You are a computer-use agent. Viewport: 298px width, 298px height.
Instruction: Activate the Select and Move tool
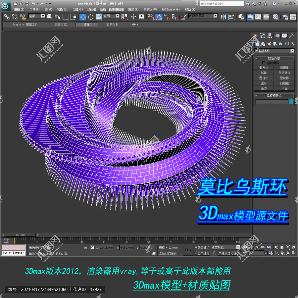click(83, 17)
